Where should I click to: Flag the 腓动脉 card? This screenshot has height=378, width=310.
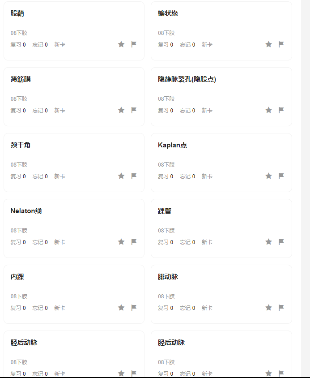[x=281, y=308]
